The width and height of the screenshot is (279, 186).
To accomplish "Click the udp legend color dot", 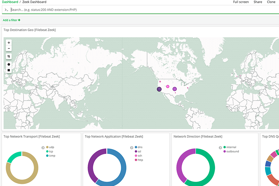I will pos(47,147).
